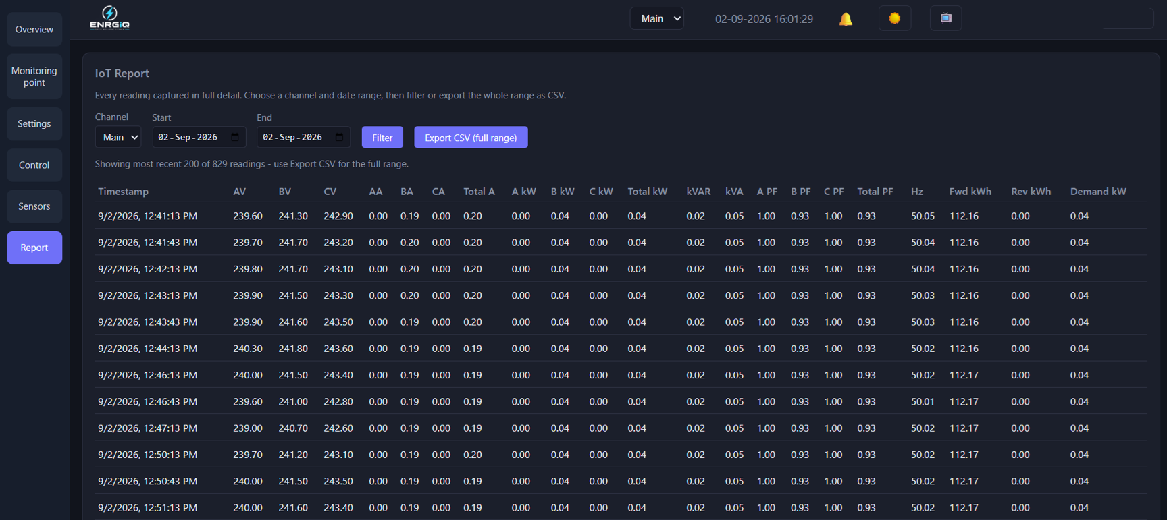This screenshot has height=520, width=1167.
Task: Select row timestamp 9/2/2026, 12:41:13 PM
Action: (x=148, y=216)
